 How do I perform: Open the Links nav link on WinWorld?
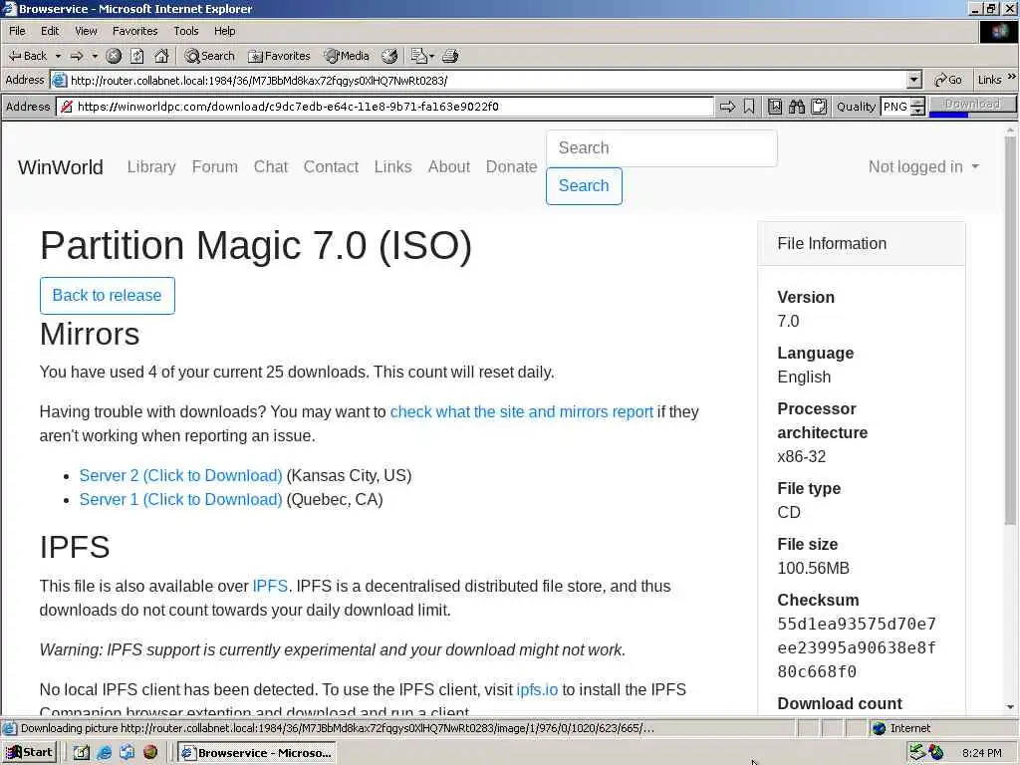point(392,167)
